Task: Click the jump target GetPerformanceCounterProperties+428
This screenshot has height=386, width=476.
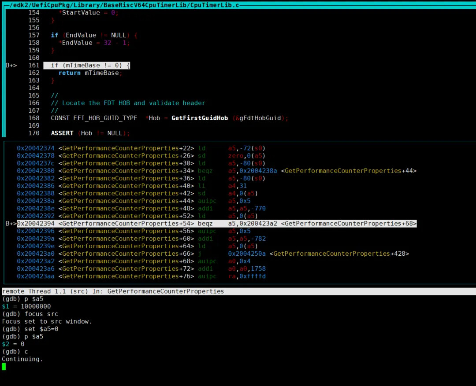Action: [x=339, y=254]
